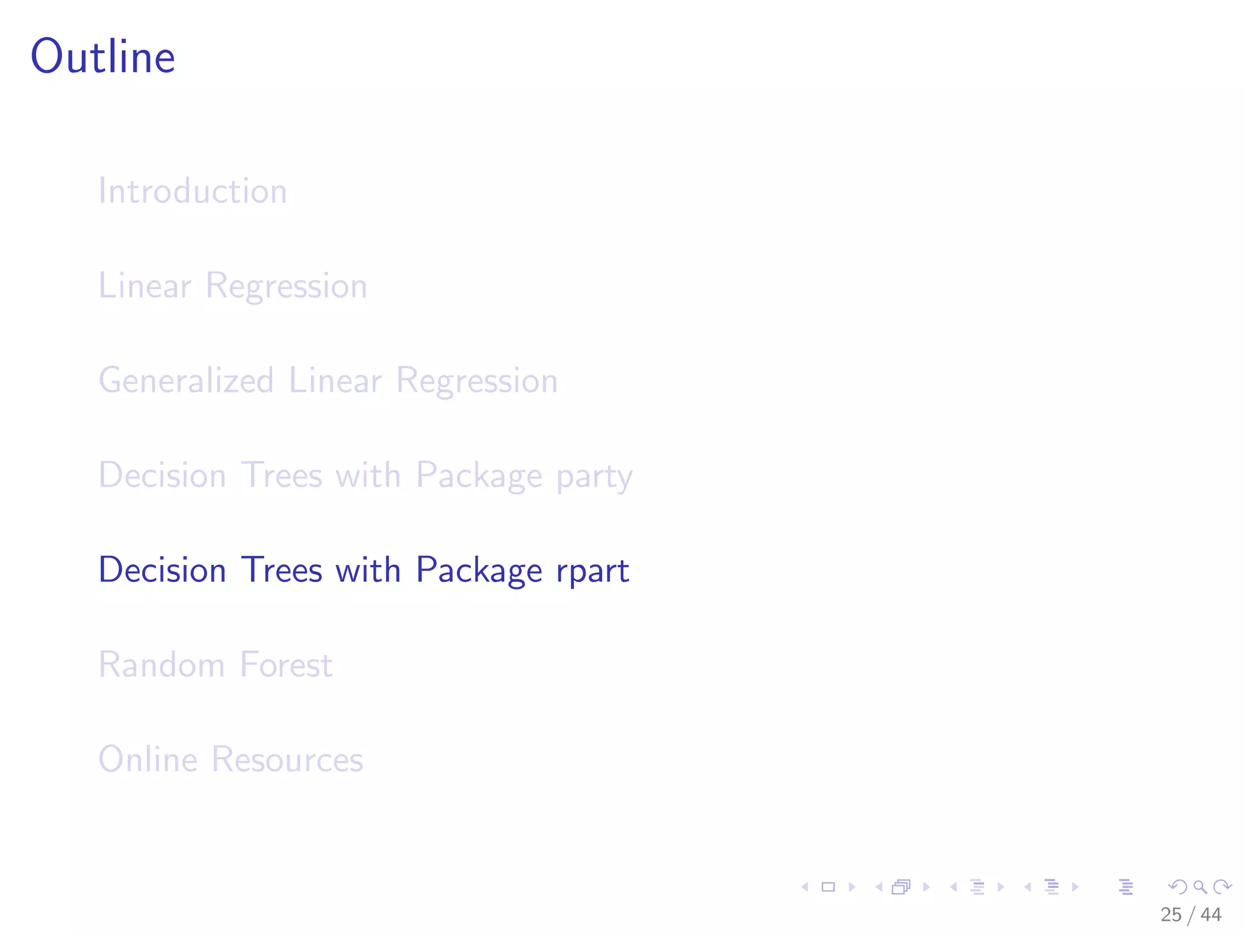
Task: Jump to the Introduction section
Action: (x=193, y=191)
